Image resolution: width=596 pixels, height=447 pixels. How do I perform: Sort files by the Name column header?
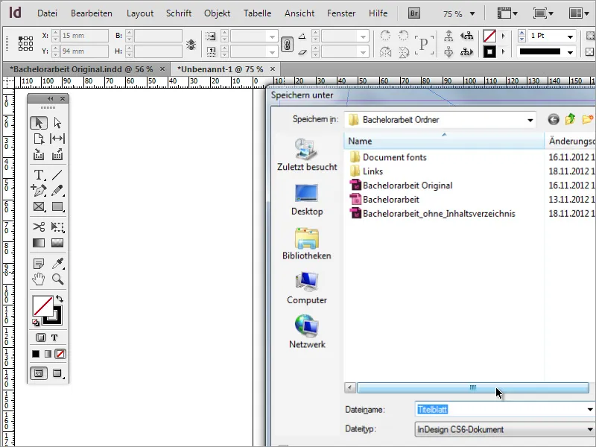[x=444, y=141]
